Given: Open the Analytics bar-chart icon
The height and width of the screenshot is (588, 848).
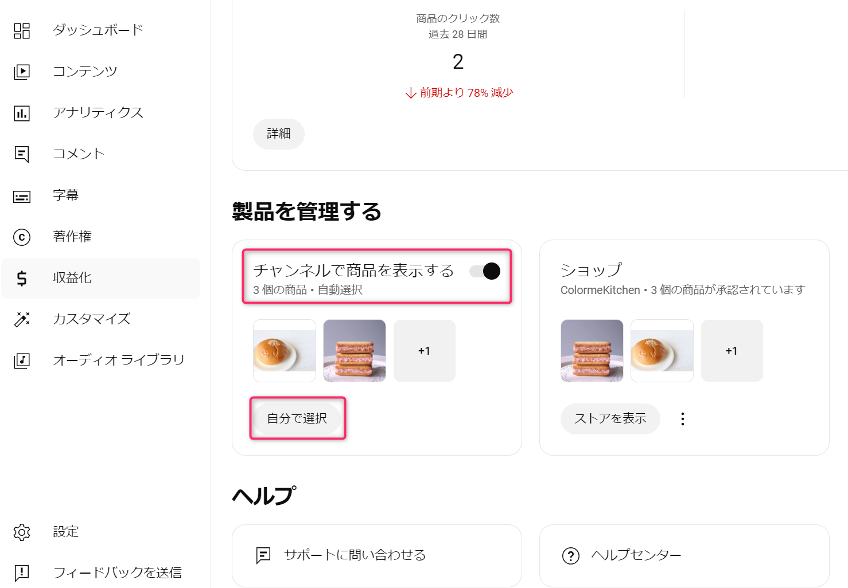Looking at the screenshot, I should coord(22,113).
